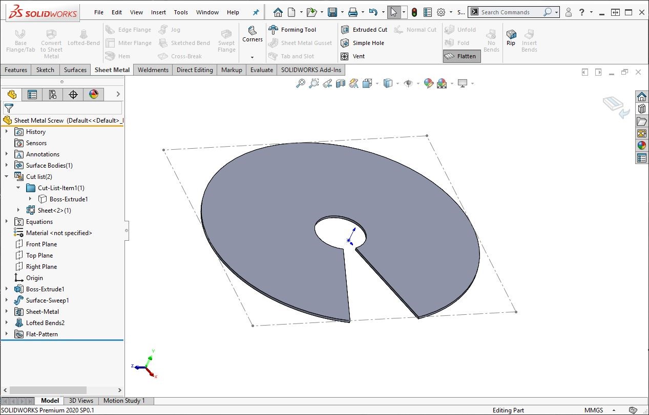Toggle the Hide/Show Items eye icon
The height and width of the screenshot is (415, 649).
point(408,83)
